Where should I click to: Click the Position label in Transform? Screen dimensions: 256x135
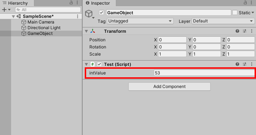tap(97, 40)
